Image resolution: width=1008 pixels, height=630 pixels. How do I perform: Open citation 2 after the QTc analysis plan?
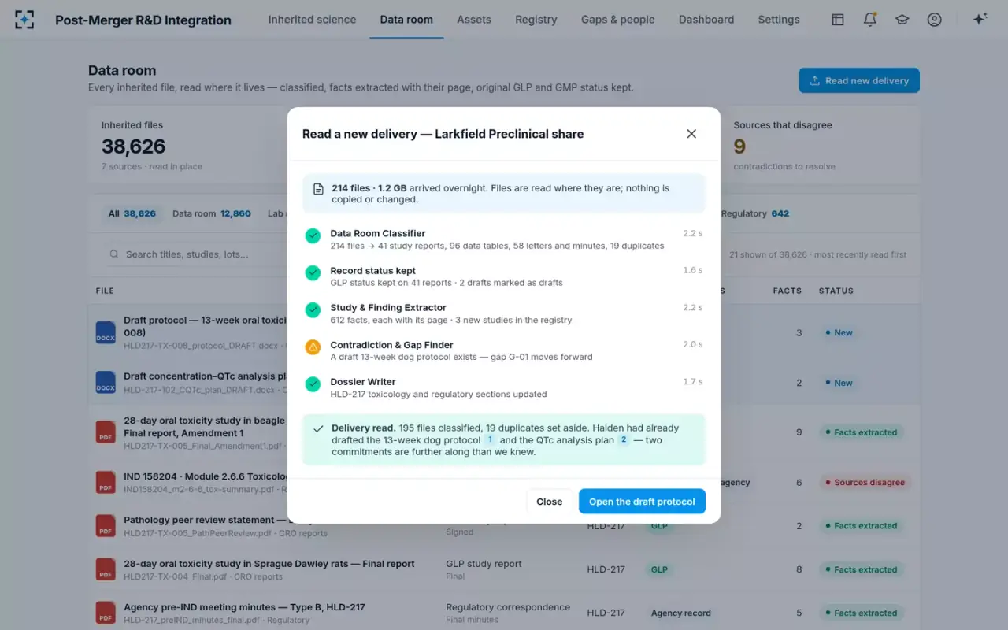[x=624, y=440]
